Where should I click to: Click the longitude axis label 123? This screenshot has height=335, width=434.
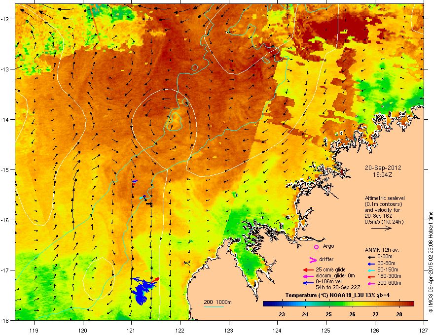point(229,330)
